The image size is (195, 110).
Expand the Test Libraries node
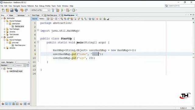point(5,35)
